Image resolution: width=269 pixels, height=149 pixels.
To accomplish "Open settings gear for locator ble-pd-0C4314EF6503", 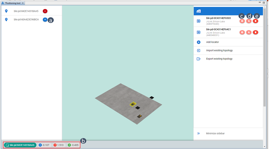I will [x=242, y=21].
